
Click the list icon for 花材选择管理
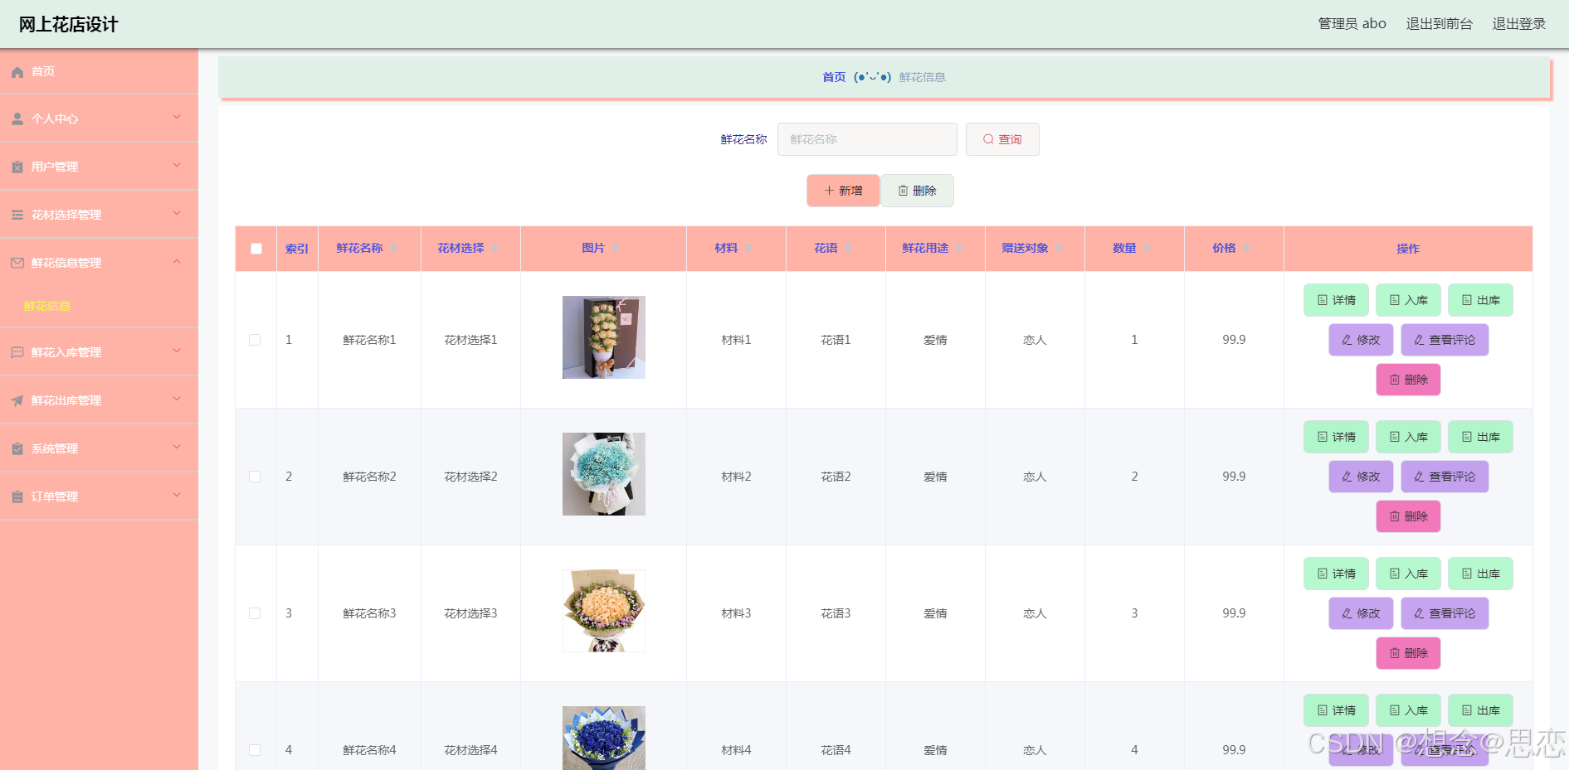pos(17,216)
